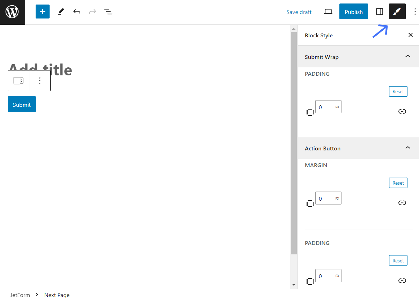Toggle linked padding values under Submit Wrap
Screen dimensions: 419x298
point(402,111)
